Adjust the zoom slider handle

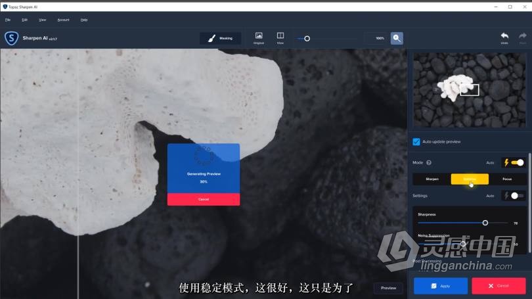[307, 39]
